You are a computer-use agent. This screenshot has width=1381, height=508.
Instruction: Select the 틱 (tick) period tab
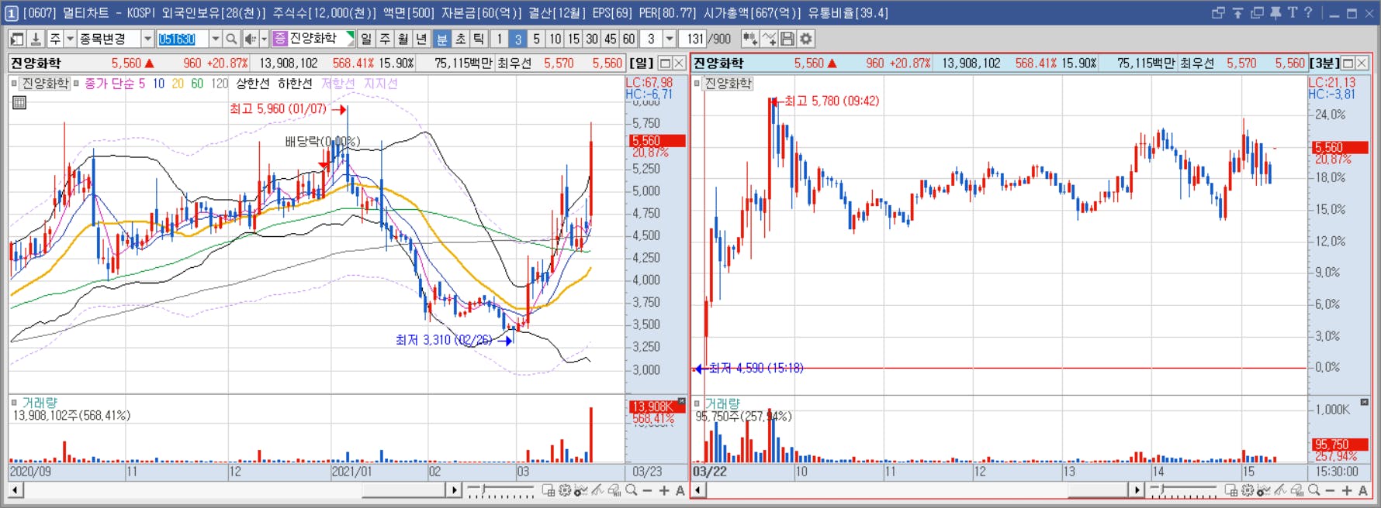[x=479, y=39]
